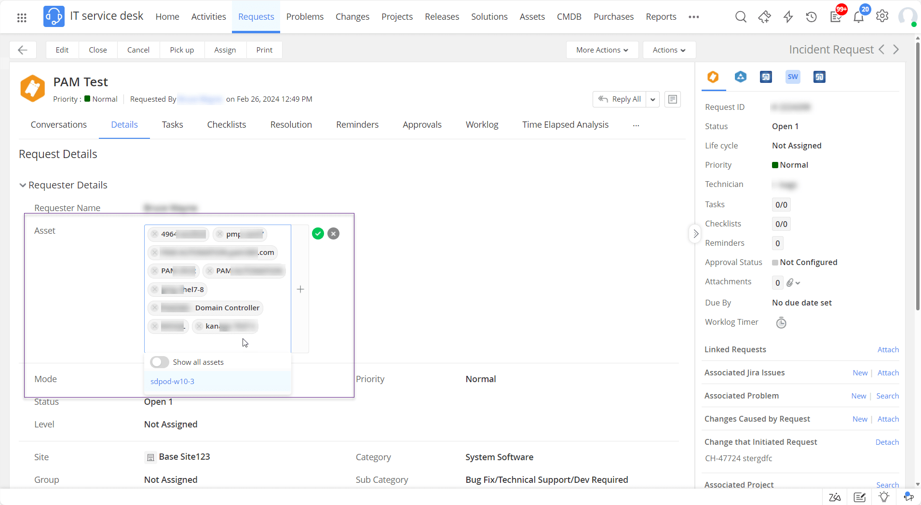
Task: Select sdpod-w10-3 asset suggestion
Action: (x=173, y=382)
